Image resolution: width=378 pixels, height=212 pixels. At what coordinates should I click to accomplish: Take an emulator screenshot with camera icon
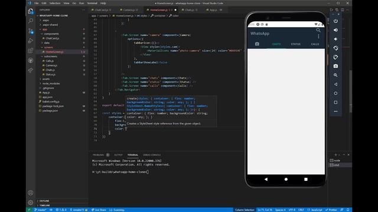click(335, 66)
